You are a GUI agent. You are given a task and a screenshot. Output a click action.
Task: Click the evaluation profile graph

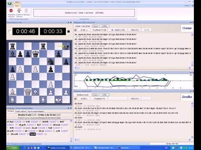pos(133,81)
